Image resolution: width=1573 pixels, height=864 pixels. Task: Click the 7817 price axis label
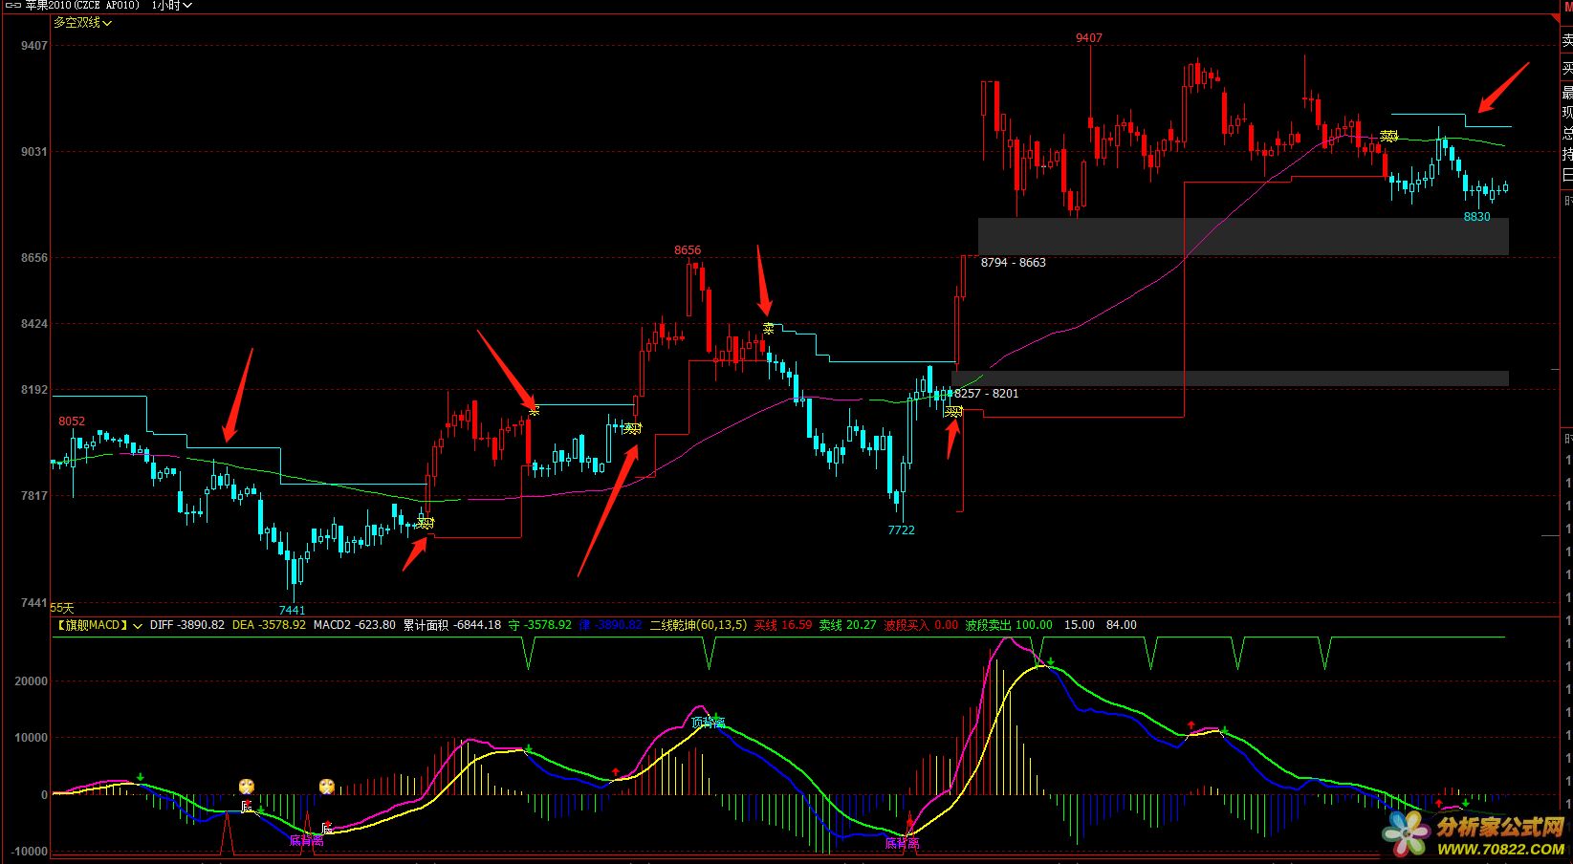click(33, 495)
